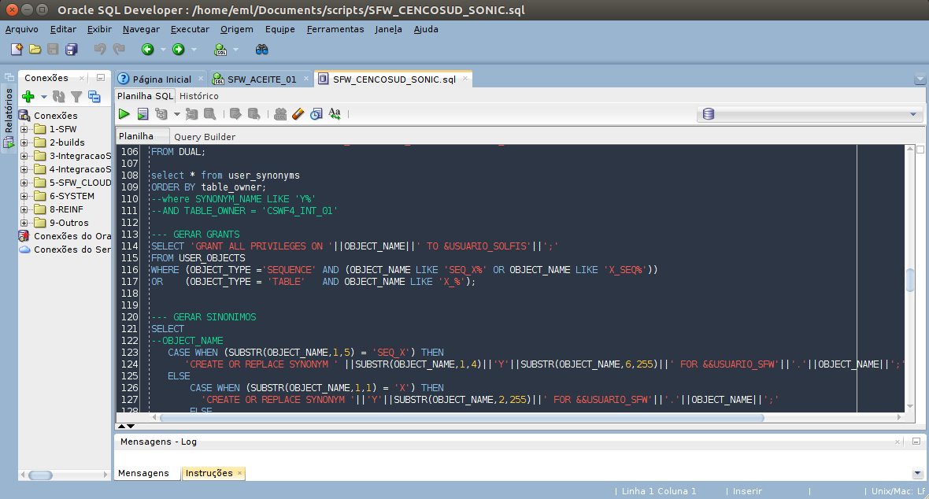The width and height of the screenshot is (929, 499).
Task: Open dropdown next to SQL Worksheet icon
Action: pyautogui.click(x=235, y=50)
